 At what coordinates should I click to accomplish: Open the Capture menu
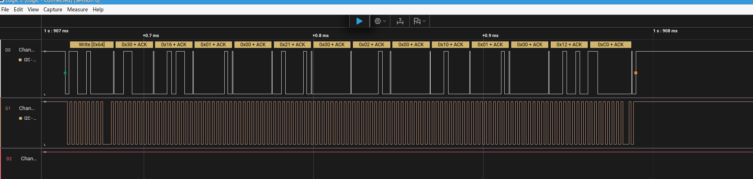[53, 9]
